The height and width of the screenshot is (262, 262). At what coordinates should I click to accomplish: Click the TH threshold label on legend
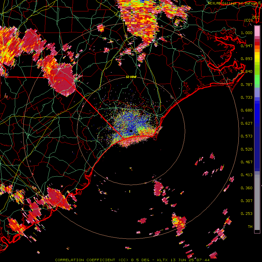point(250,227)
